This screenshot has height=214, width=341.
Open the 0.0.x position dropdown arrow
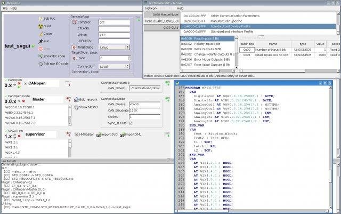click(19, 101)
